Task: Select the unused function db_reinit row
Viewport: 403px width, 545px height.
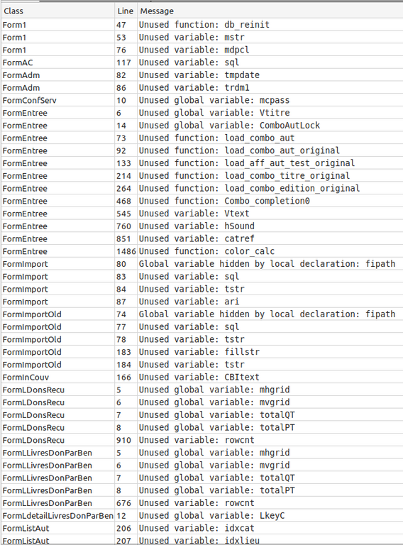Action: [x=201, y=25]
